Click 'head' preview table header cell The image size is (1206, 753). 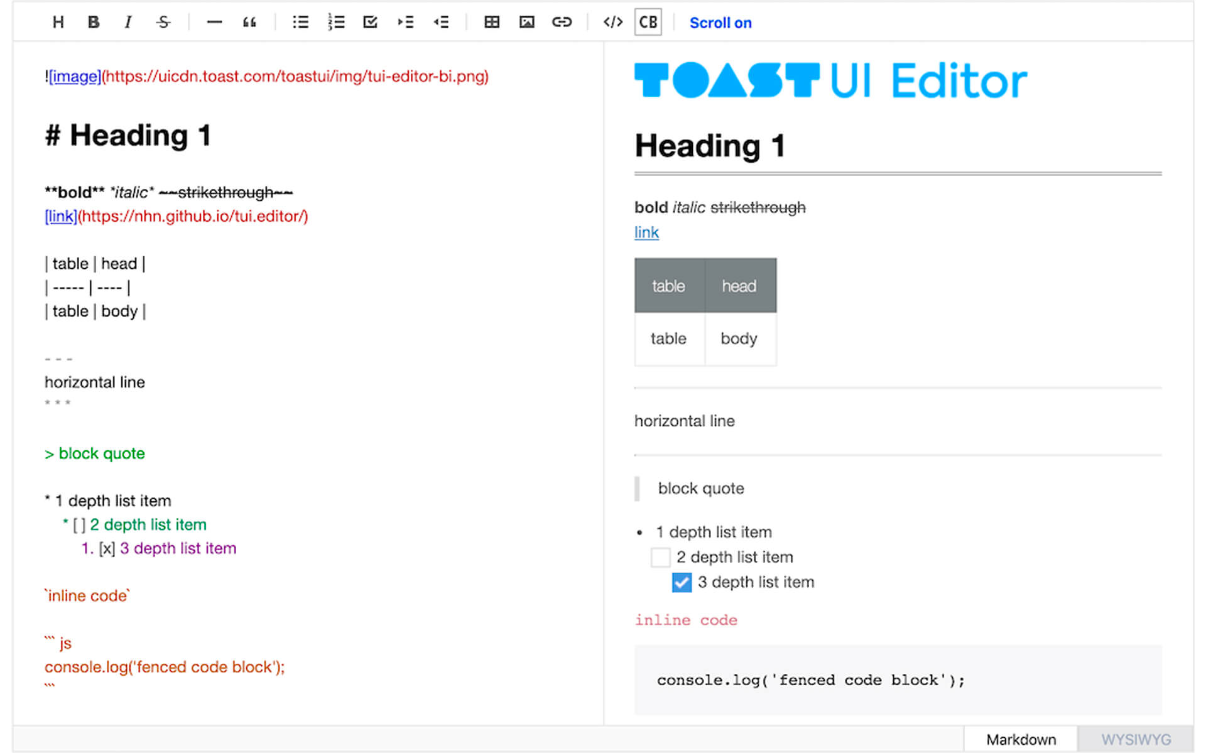tap(741, 286)
